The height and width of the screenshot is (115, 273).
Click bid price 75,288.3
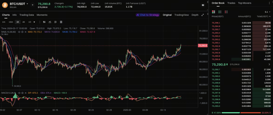click(216, 89)
